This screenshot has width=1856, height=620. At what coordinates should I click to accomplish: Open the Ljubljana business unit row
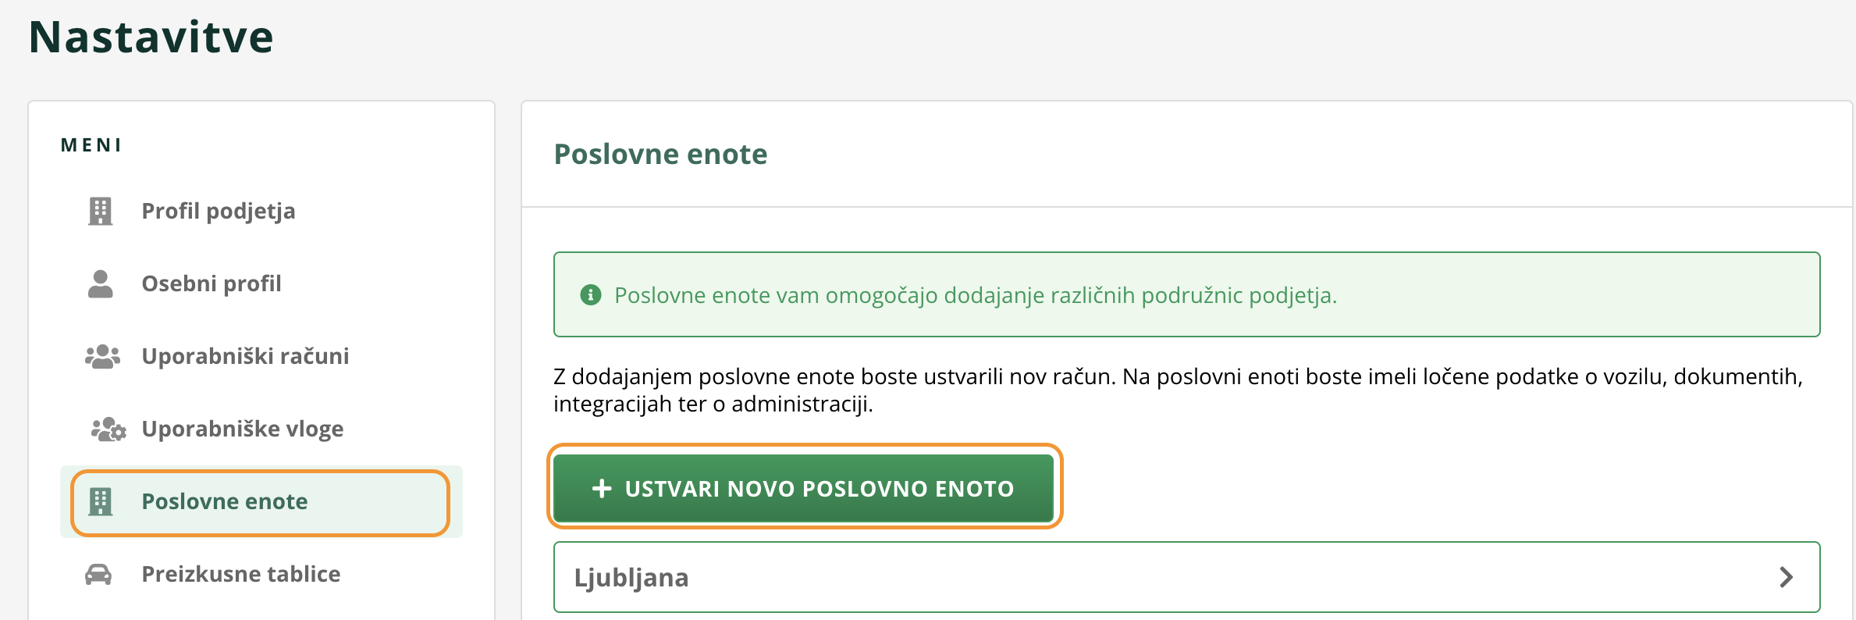(x=1186, y=577)
